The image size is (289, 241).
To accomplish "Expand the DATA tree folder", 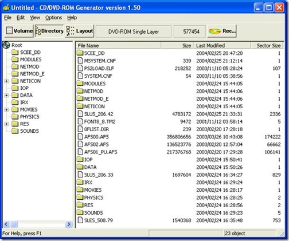I will pos(6,96).
